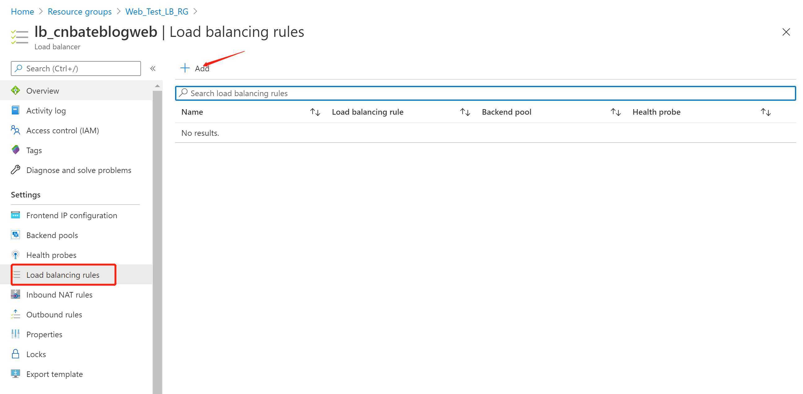Open Inbound NAT rules settings
Image resolution: width=803 pixels, height=394 pixels.
[x=76, y=294]
